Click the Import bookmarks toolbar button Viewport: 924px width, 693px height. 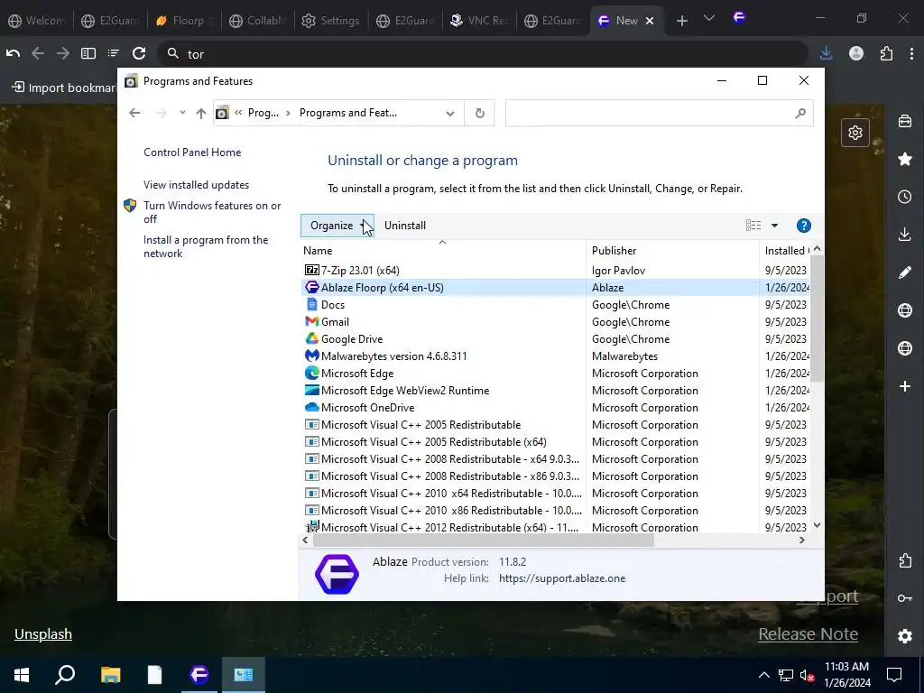[x=64, y=88]
